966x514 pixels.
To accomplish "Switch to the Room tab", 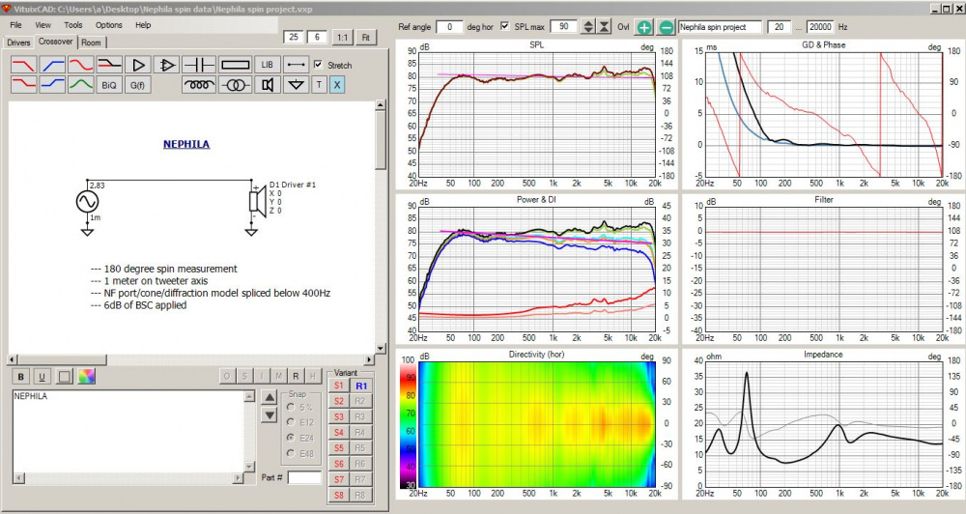I will [x=91, y=43].
